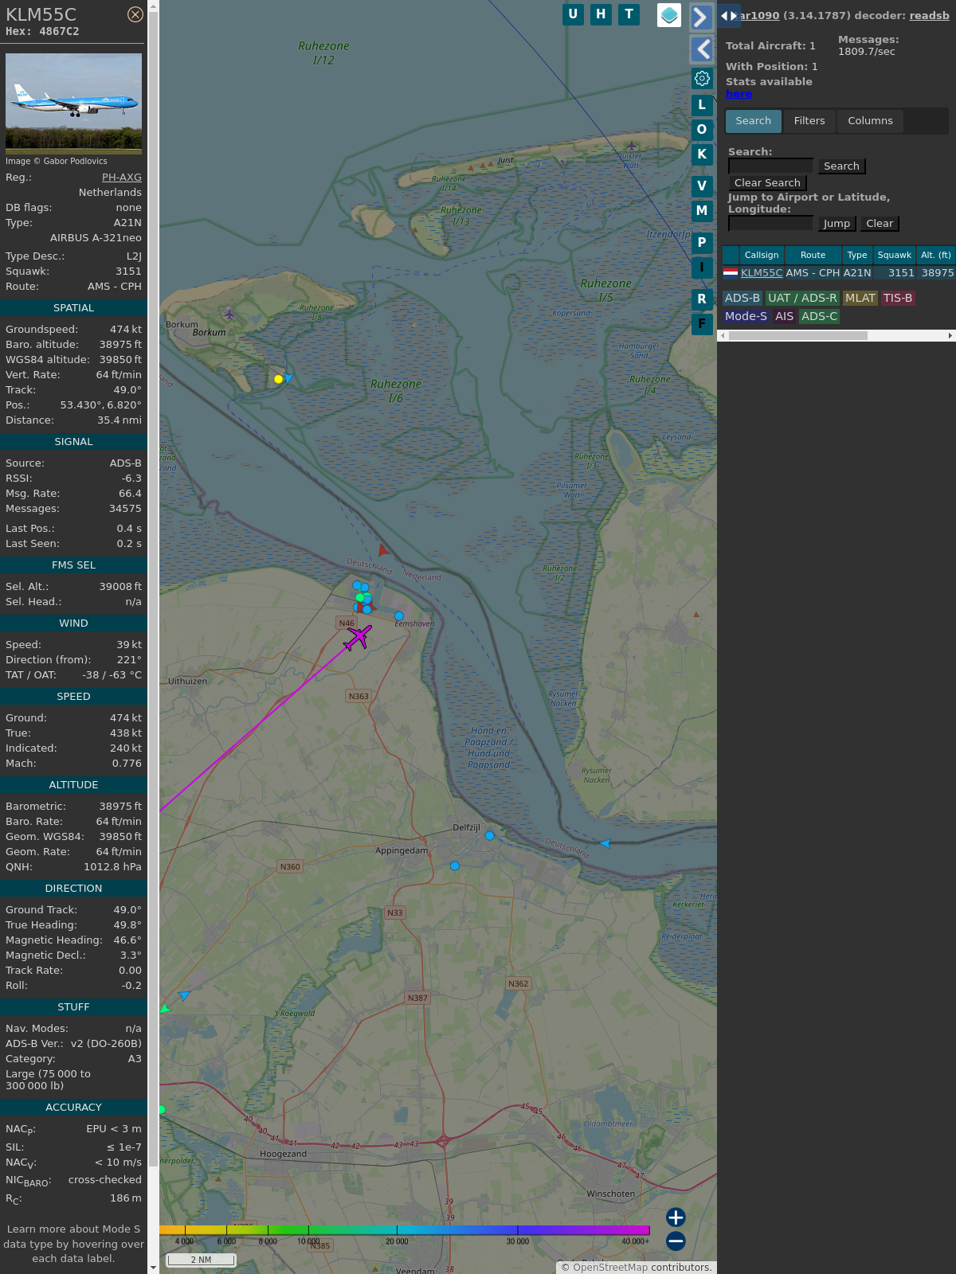Toggle the UAT / ADS-R source legend

tap(802, 298)
